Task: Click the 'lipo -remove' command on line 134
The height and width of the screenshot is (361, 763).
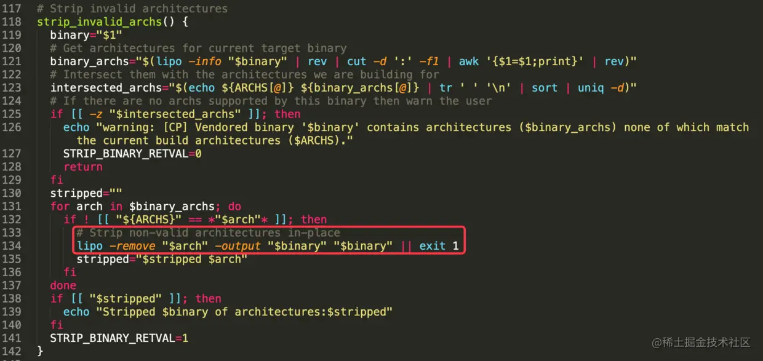Action: [x=116, y=246]
